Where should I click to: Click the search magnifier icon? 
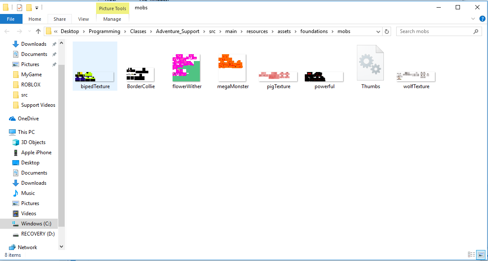pyautogui.click(x=476, y=31)
